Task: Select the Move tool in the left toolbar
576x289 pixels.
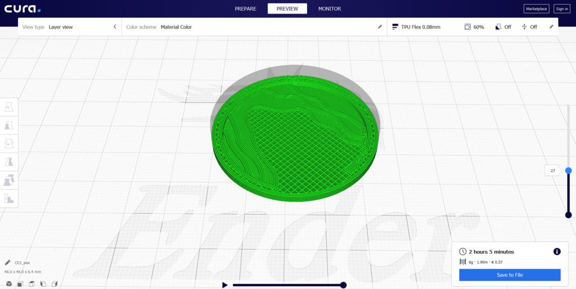Action: click(x=9, y=107)
